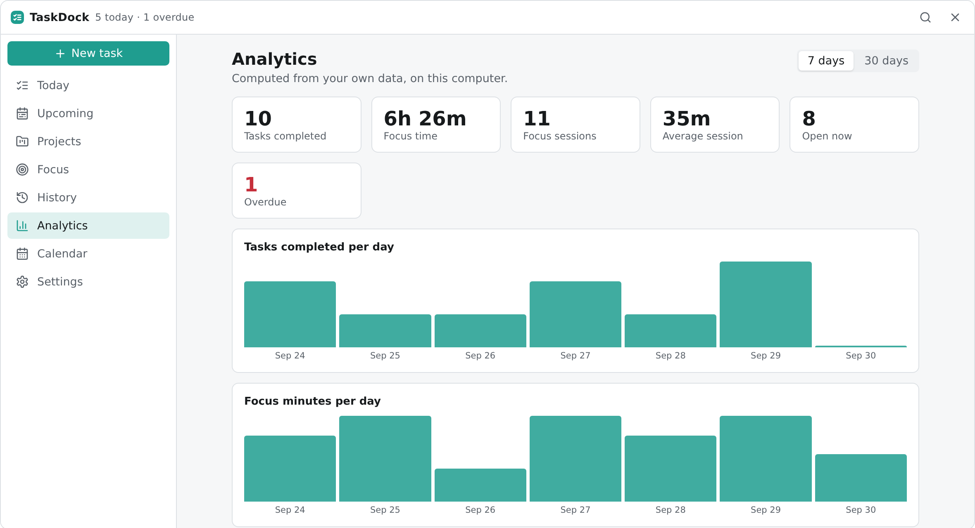The image size is (975, 528).
Task: Close the window with the X icon
Action: tap(955, 17)
